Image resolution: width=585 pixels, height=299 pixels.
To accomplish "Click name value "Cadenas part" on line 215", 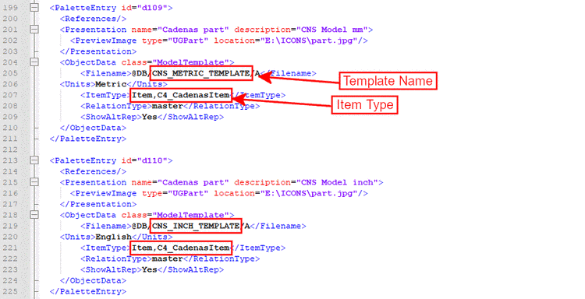I will point(193,182).
